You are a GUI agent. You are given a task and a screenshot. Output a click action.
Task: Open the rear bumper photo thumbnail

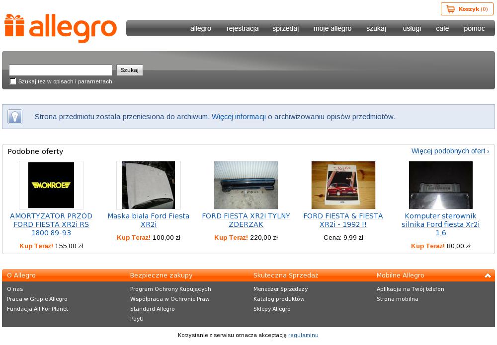[246, 185]
